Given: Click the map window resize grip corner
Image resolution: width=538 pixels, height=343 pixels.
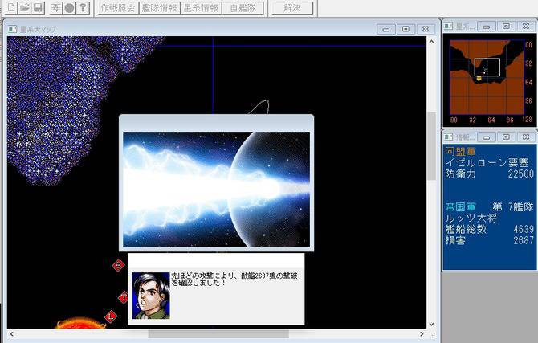Looking at the screenshot, I should pos(432,335).
